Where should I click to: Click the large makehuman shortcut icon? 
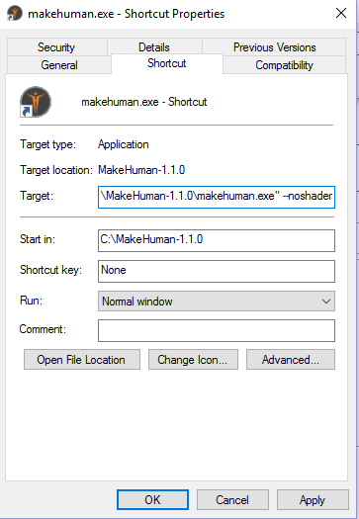[x=36, y=102]
